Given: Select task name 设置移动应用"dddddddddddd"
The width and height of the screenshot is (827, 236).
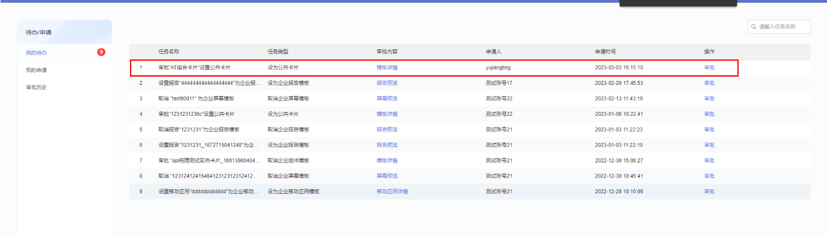Looking at the screenshot, I should click(x=210, y=192).
